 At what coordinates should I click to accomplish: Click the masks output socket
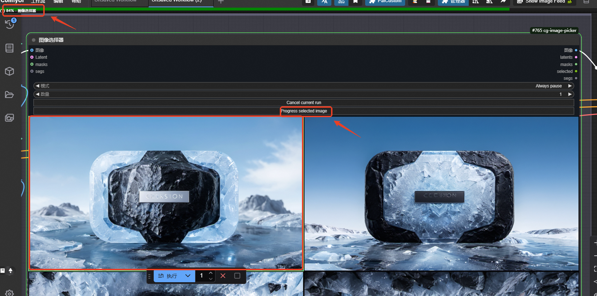click(x=576, y=64)
